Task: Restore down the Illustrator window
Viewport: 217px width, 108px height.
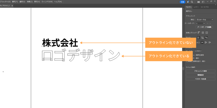Action: tap(211, 1)
